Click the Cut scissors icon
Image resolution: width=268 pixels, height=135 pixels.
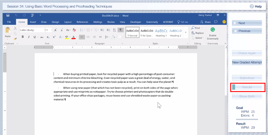[15, 28]
